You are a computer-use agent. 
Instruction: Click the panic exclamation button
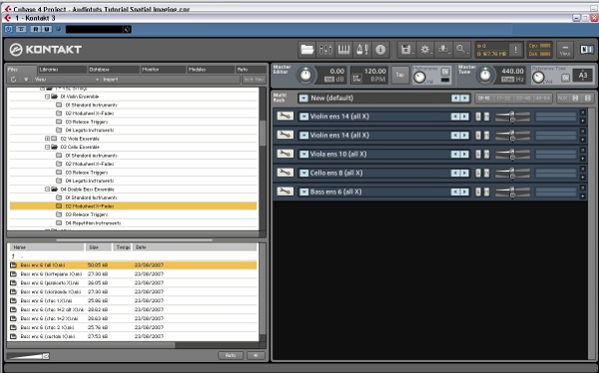pos(515,50)
